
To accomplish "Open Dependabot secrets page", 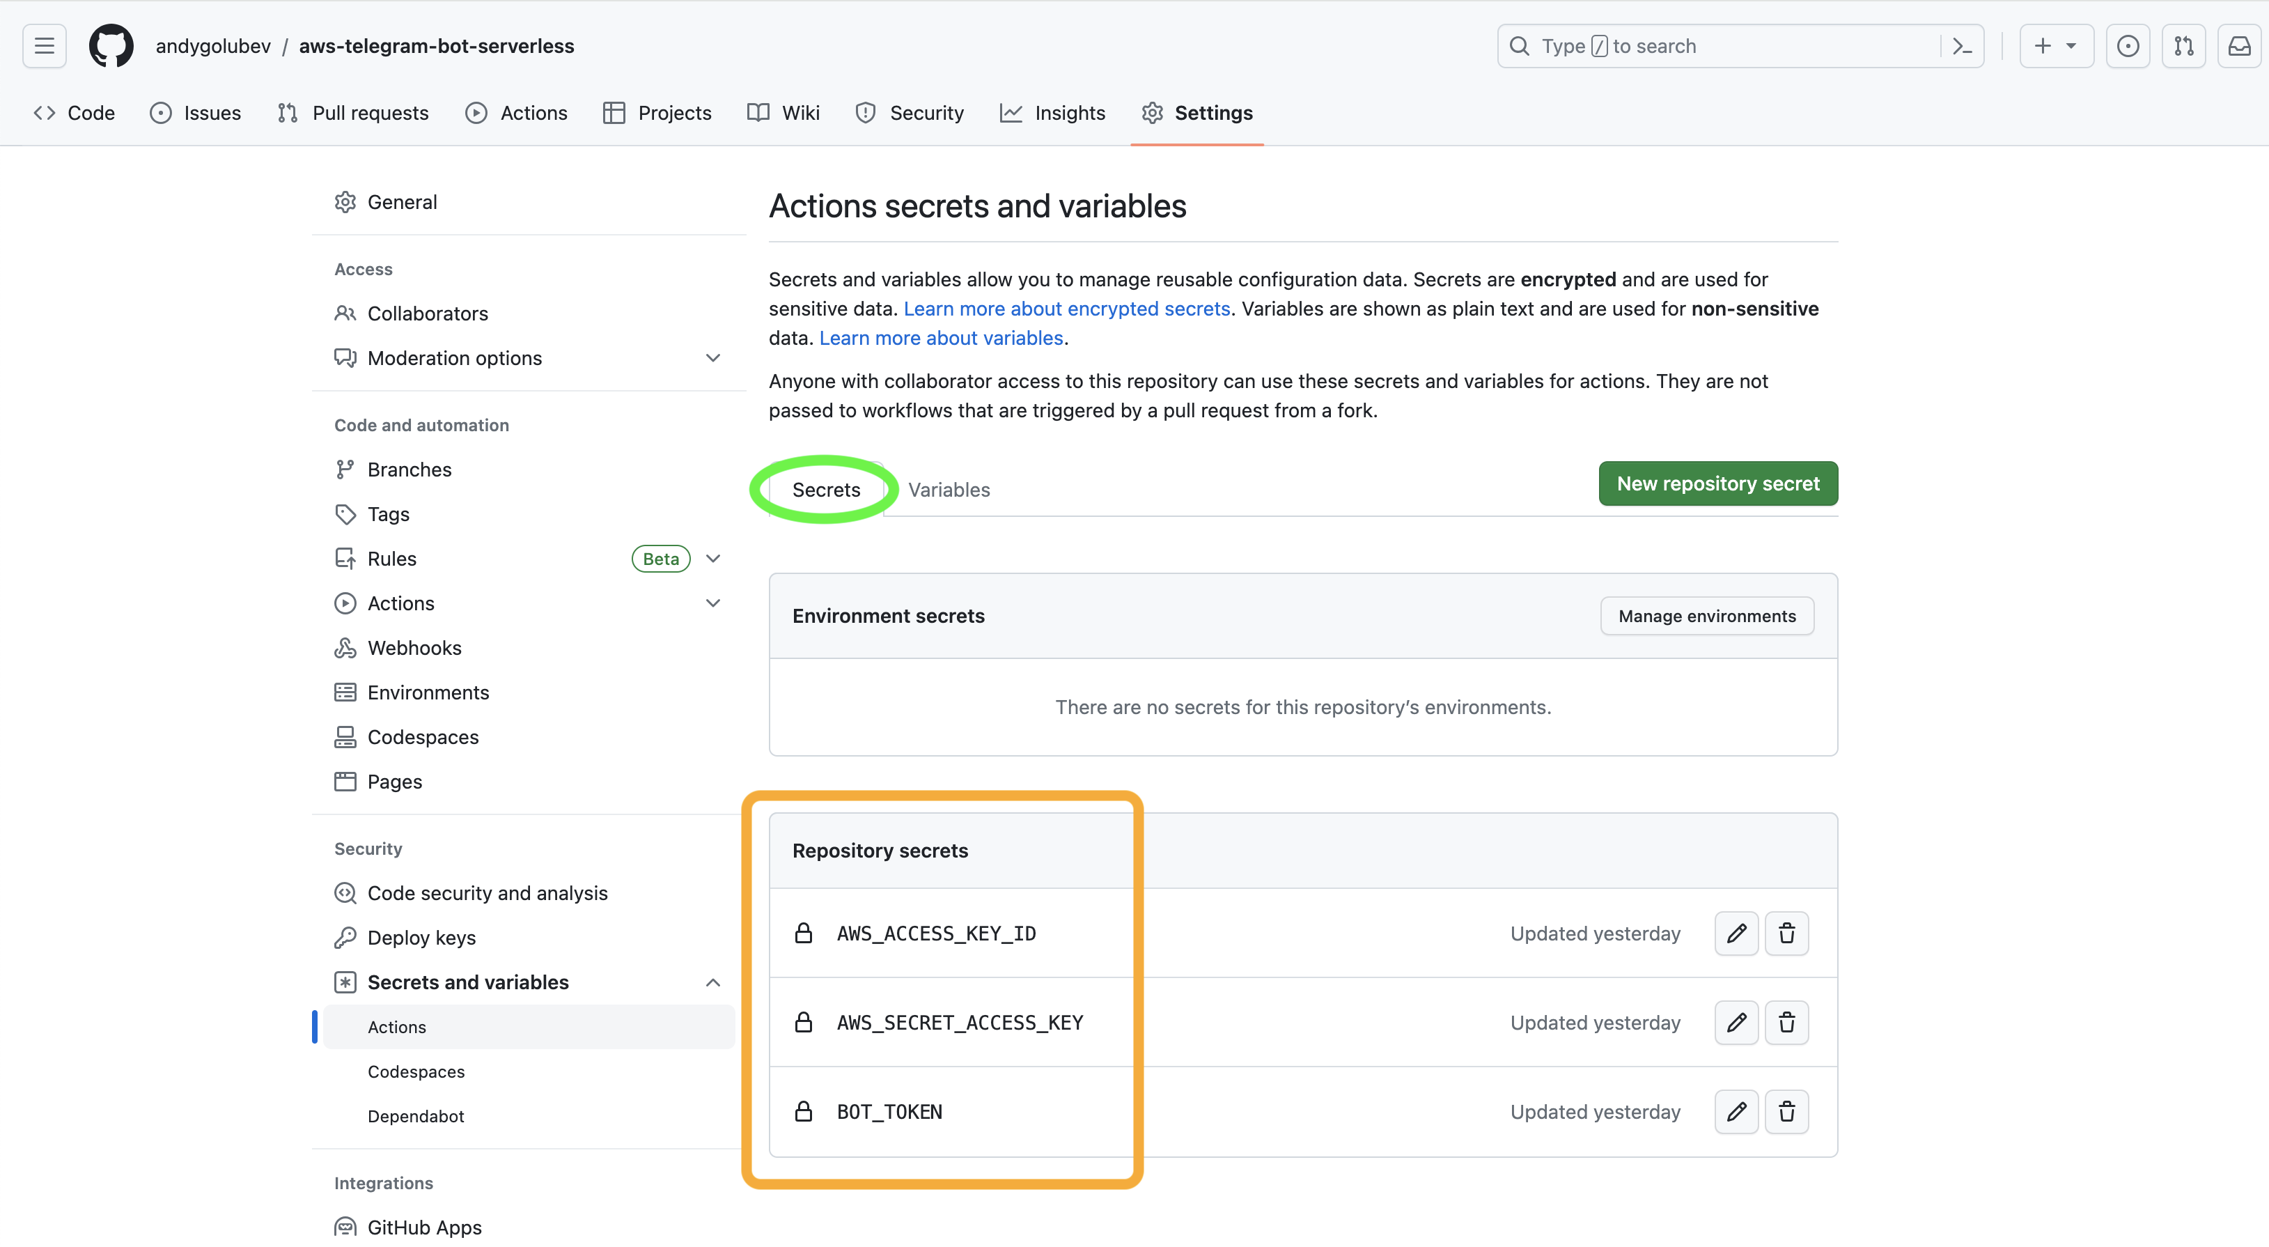I will pos(416,1116).
